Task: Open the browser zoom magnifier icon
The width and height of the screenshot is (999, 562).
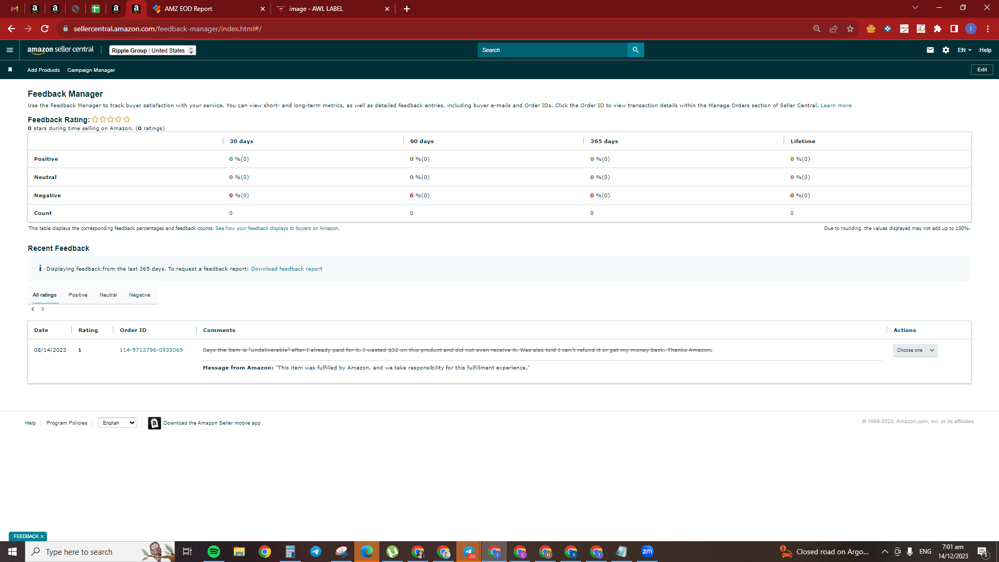Action: pos(817,29)
